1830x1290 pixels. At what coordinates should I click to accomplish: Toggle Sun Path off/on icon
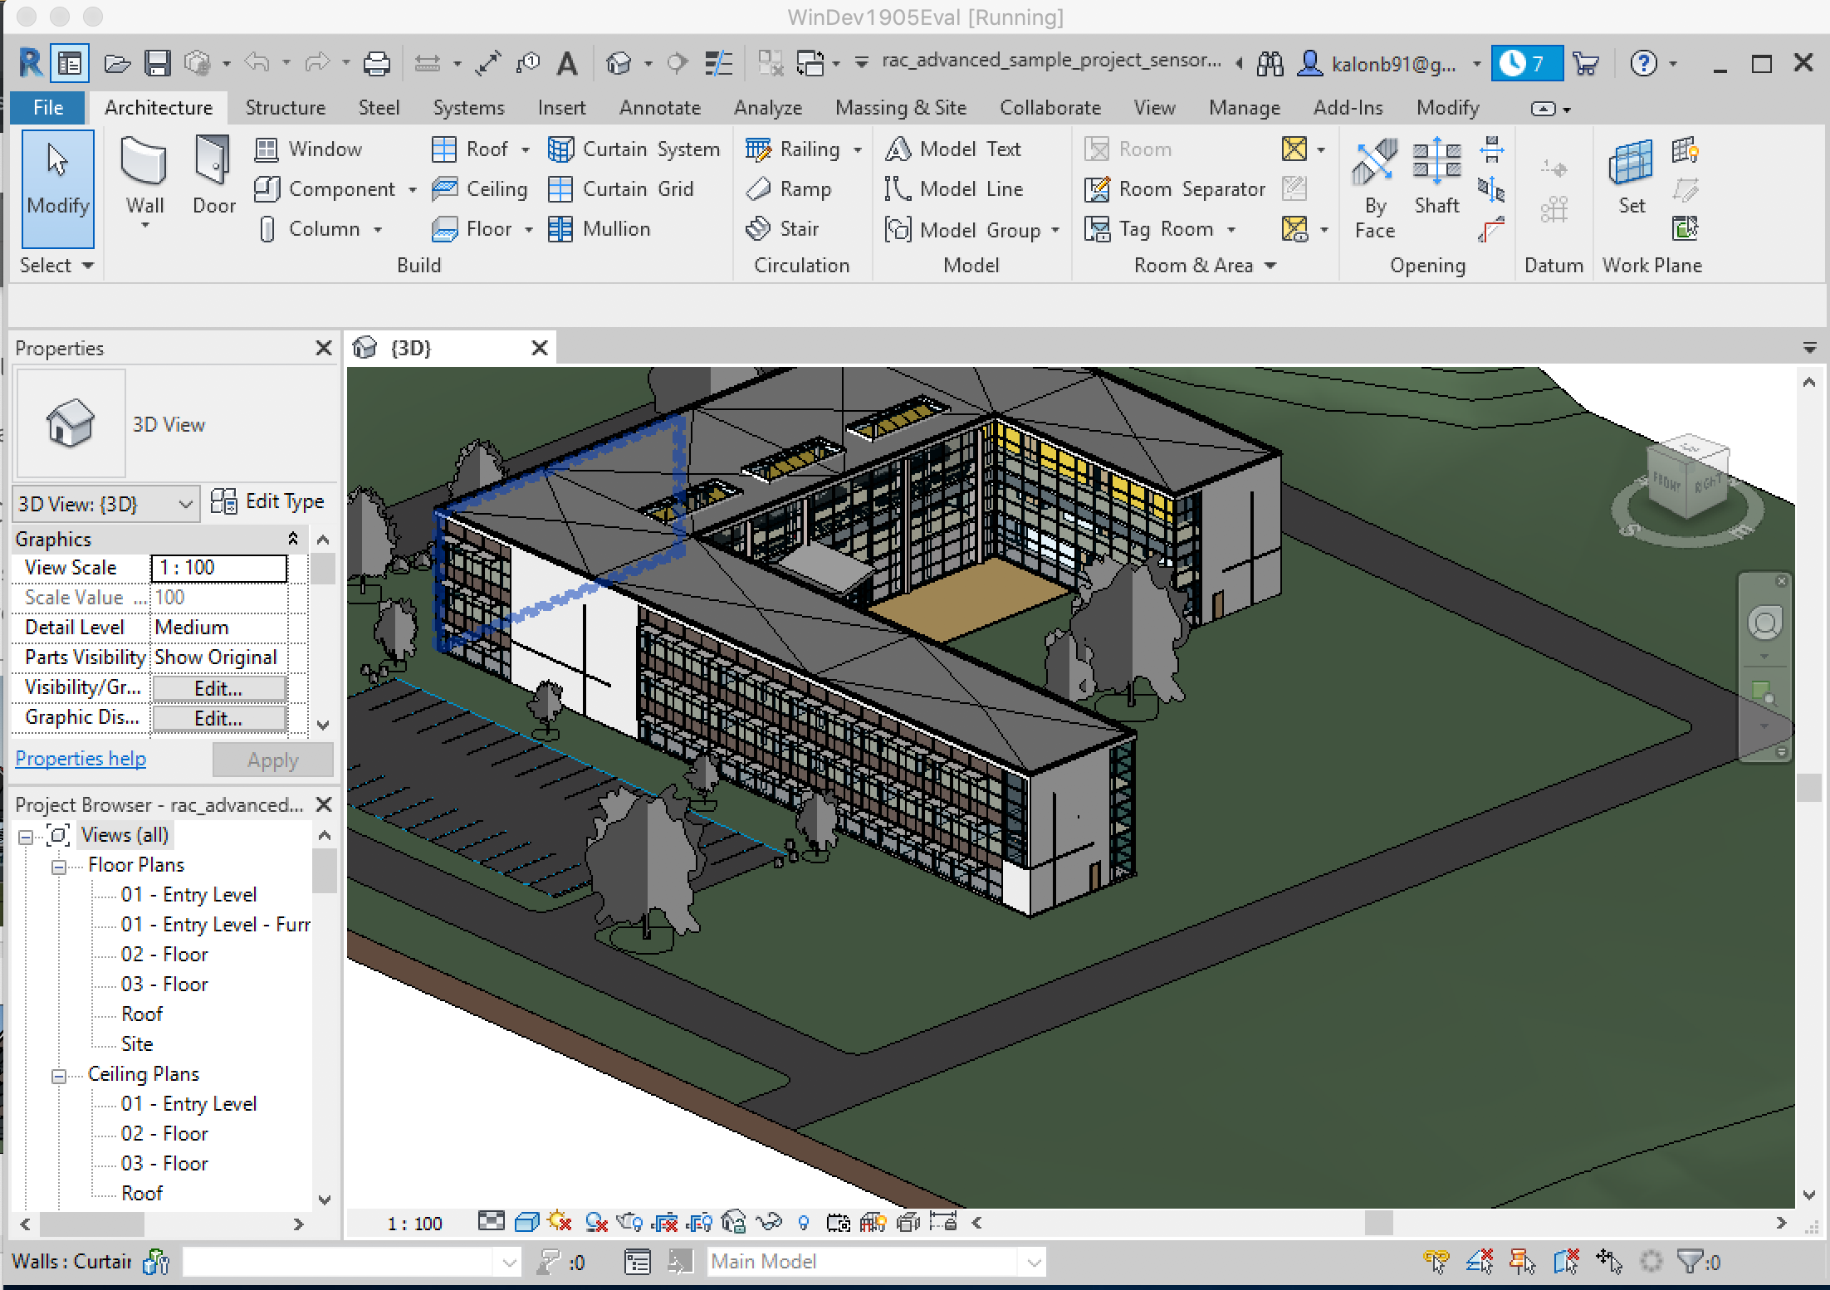coord(560,1222)
